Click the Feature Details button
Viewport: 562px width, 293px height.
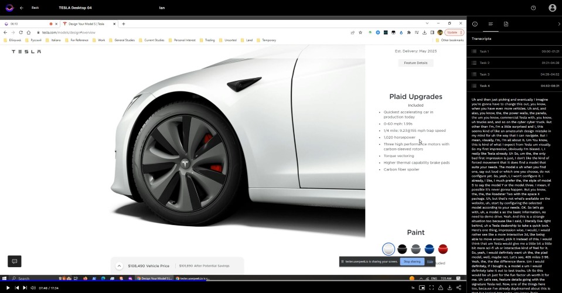415,63
